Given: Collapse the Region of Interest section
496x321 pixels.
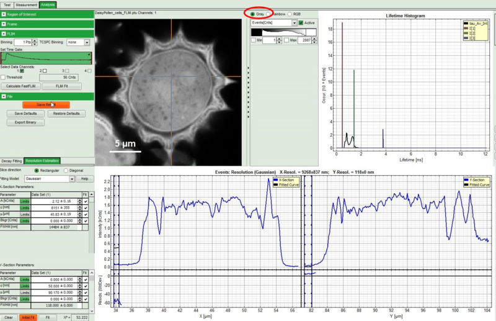Looking at the screenshot, I should point(4,13).
